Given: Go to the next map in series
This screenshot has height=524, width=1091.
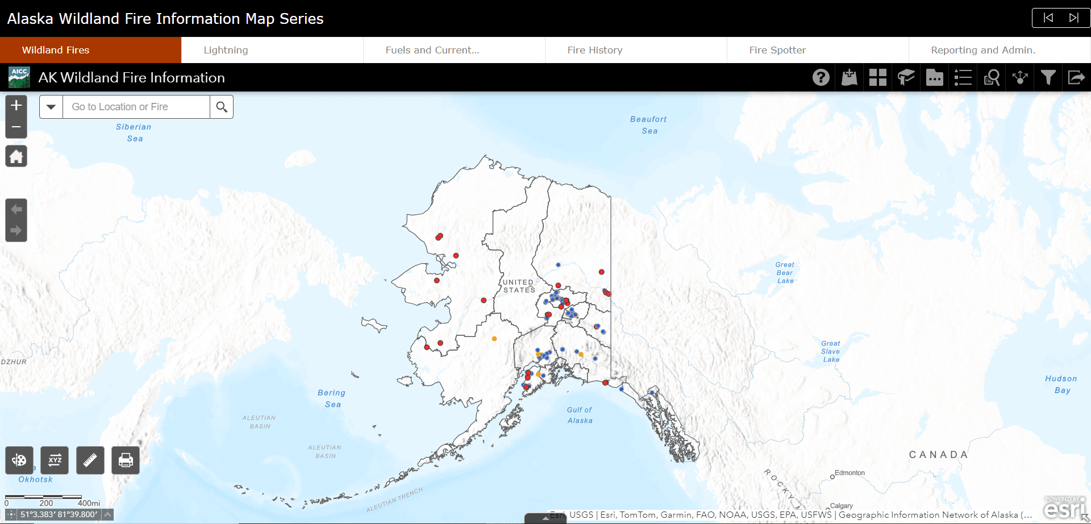Looking at the screenshot, I should [x=1073, y=18].
